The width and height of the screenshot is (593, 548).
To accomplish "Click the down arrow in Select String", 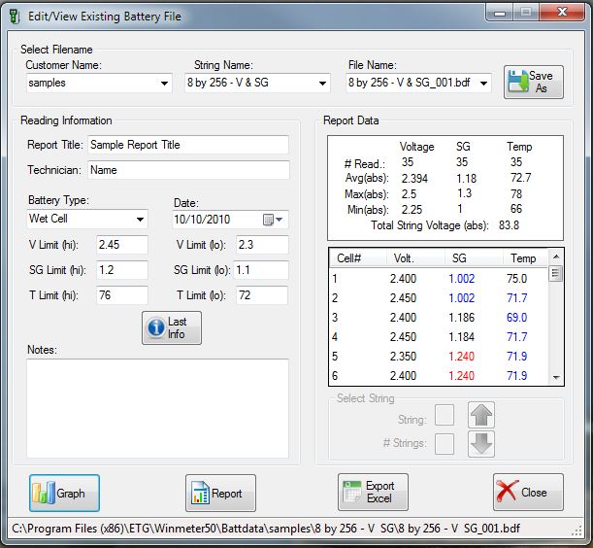I will (x=482, y=444).
